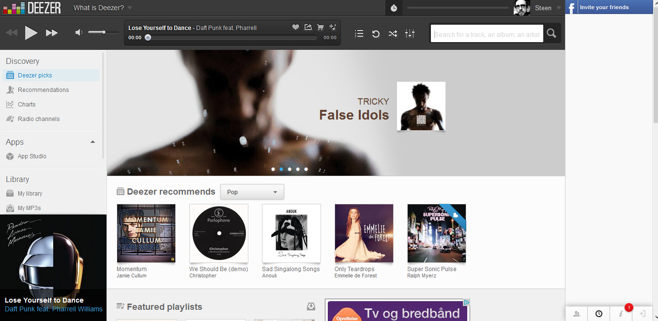Open the Sad Singalong Songs cover
This screenshot has width=658, height=321.
point(291,233)
